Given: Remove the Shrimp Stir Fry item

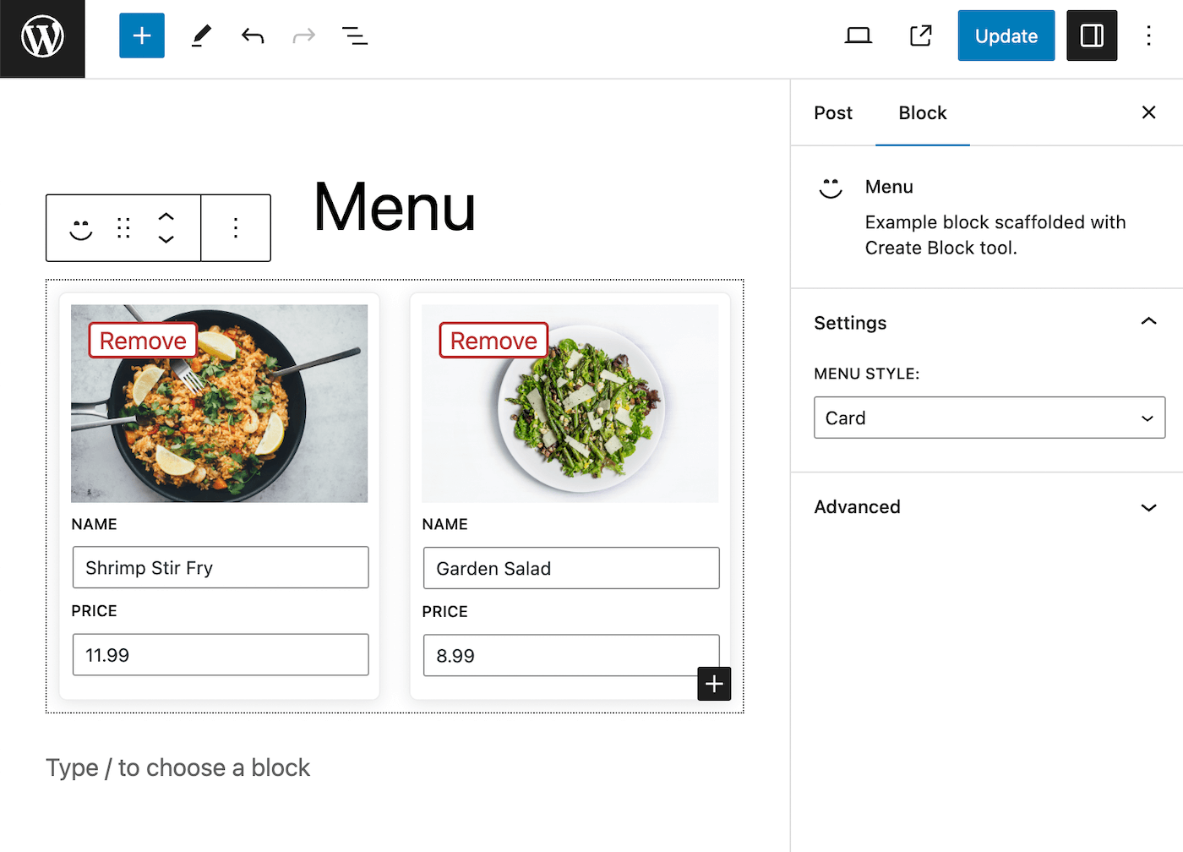Looking at the screenshot, I should click(x=143, y=341).
